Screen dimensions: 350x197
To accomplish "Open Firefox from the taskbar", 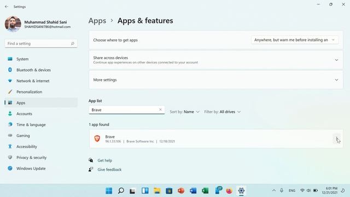I will click(x=229, y=190).
